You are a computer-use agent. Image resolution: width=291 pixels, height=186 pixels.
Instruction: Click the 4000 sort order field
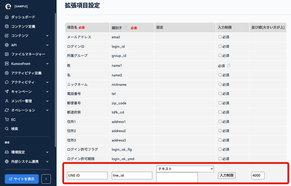click(x=258, y=175)
